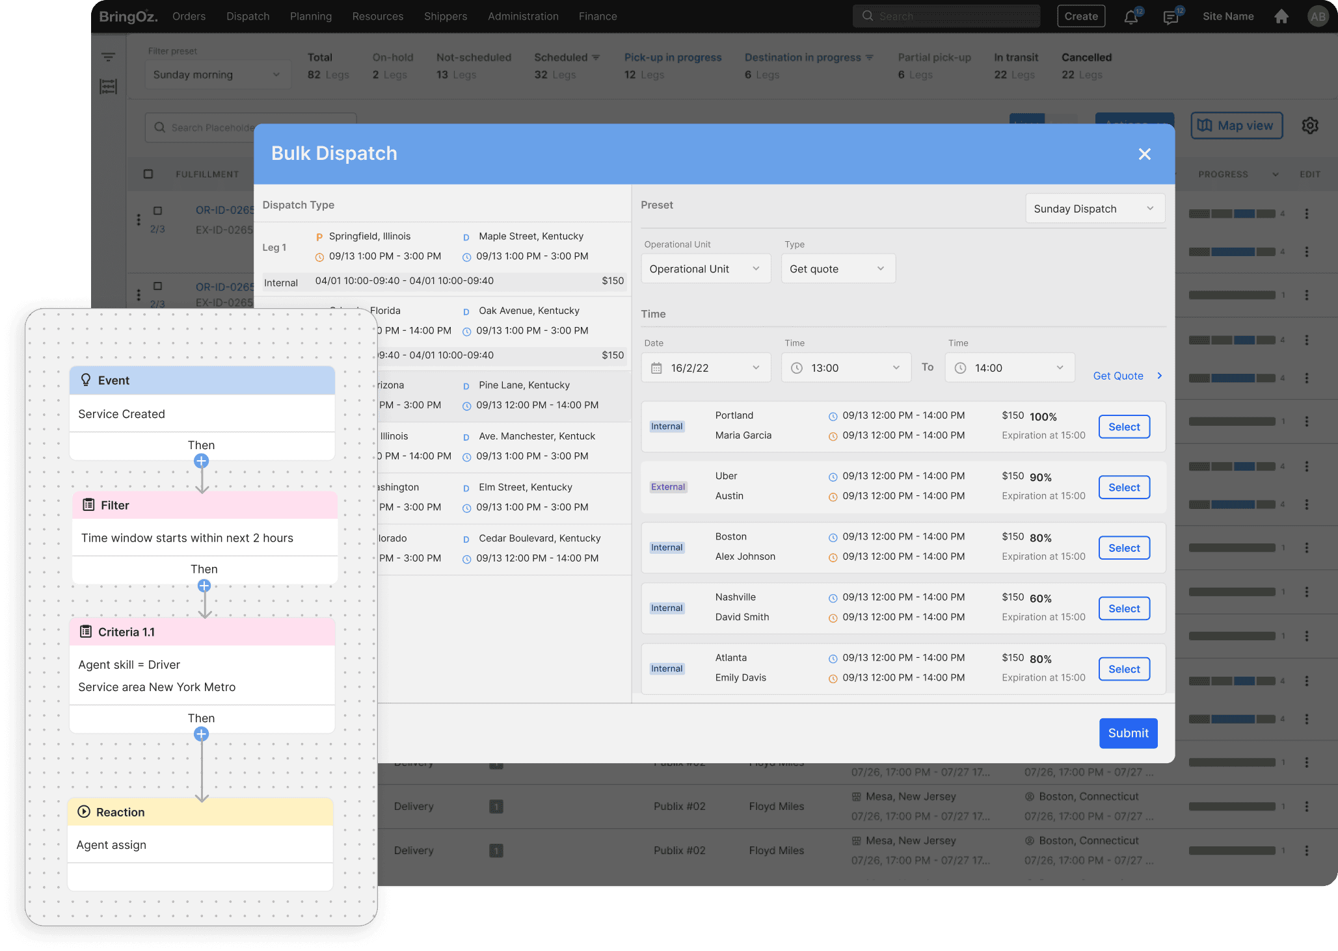Click the magnifier icon in top search

coord(867,16)
